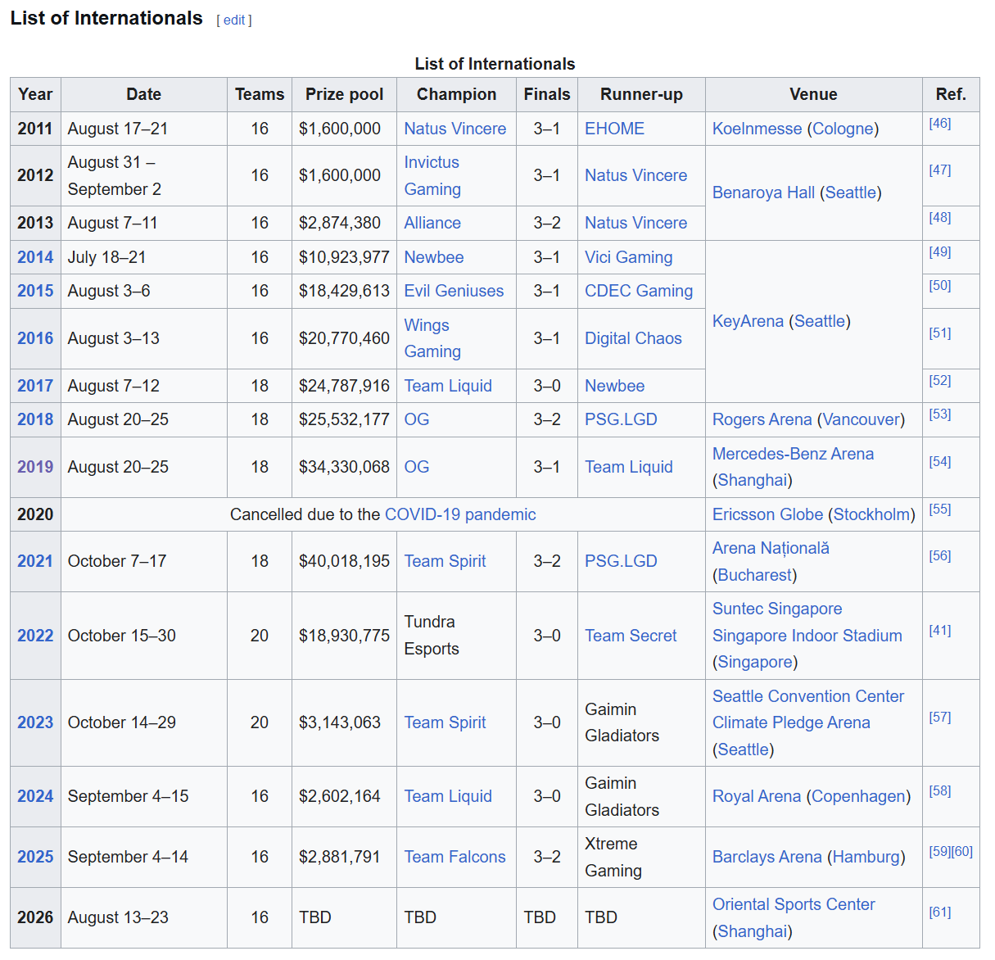
Task: Open the Cologne city link
Action: pyautogui.click(x=843, y=129)
